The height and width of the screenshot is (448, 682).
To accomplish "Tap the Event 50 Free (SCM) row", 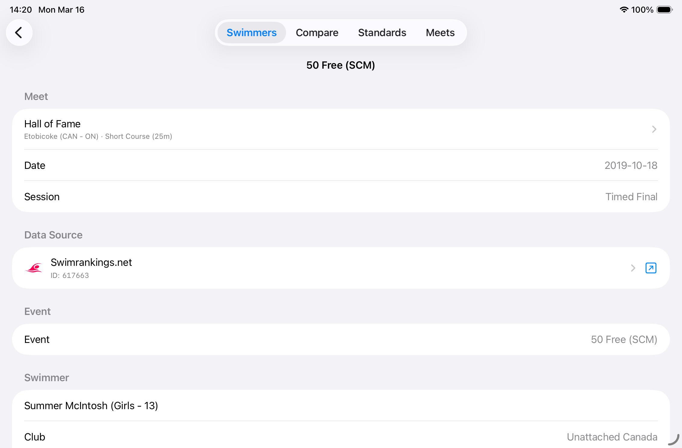I will (x=341, y=339).
